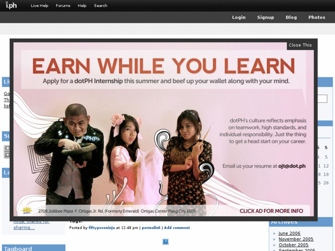Click the dotPH Internship subtitle text

[x=99, y=81]
